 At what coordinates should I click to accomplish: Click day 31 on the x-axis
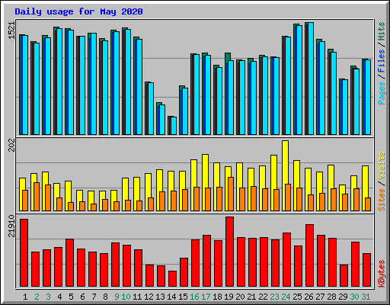366,297
